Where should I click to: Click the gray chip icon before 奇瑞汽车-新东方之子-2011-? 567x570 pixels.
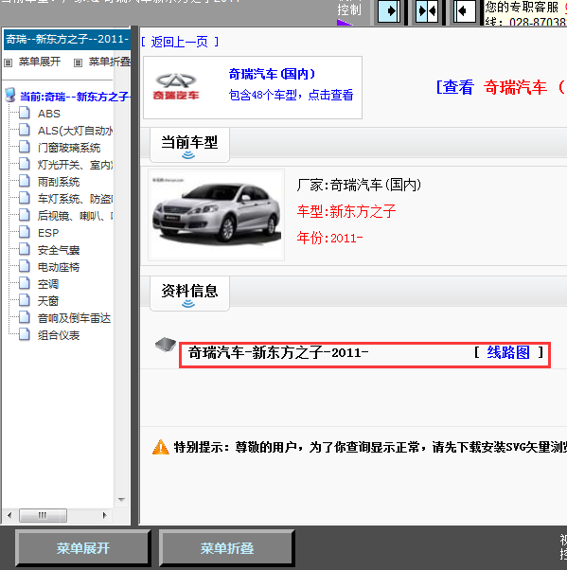click(166, 345)
